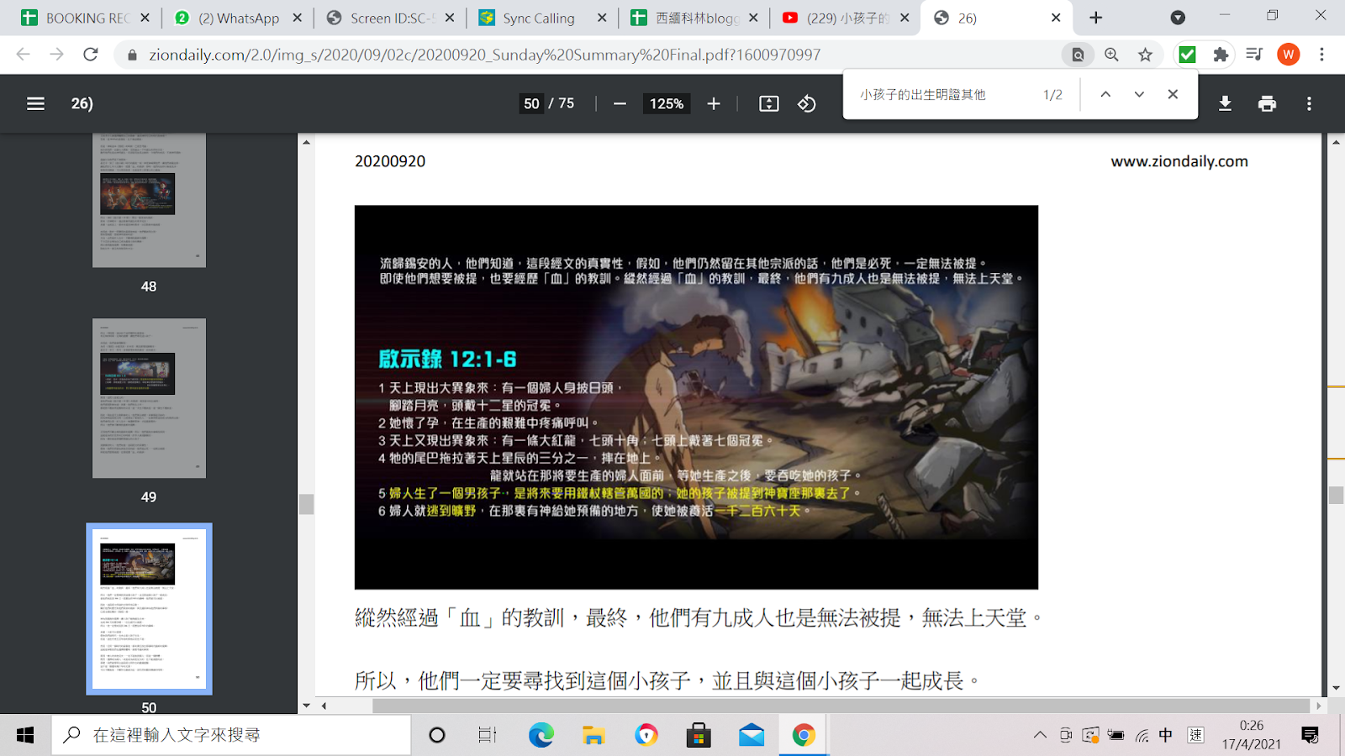Click the embedded Revelation slide image
The height and width of the screenshot is (756, 1345).
pyautogui.click(x=696, y=397)
